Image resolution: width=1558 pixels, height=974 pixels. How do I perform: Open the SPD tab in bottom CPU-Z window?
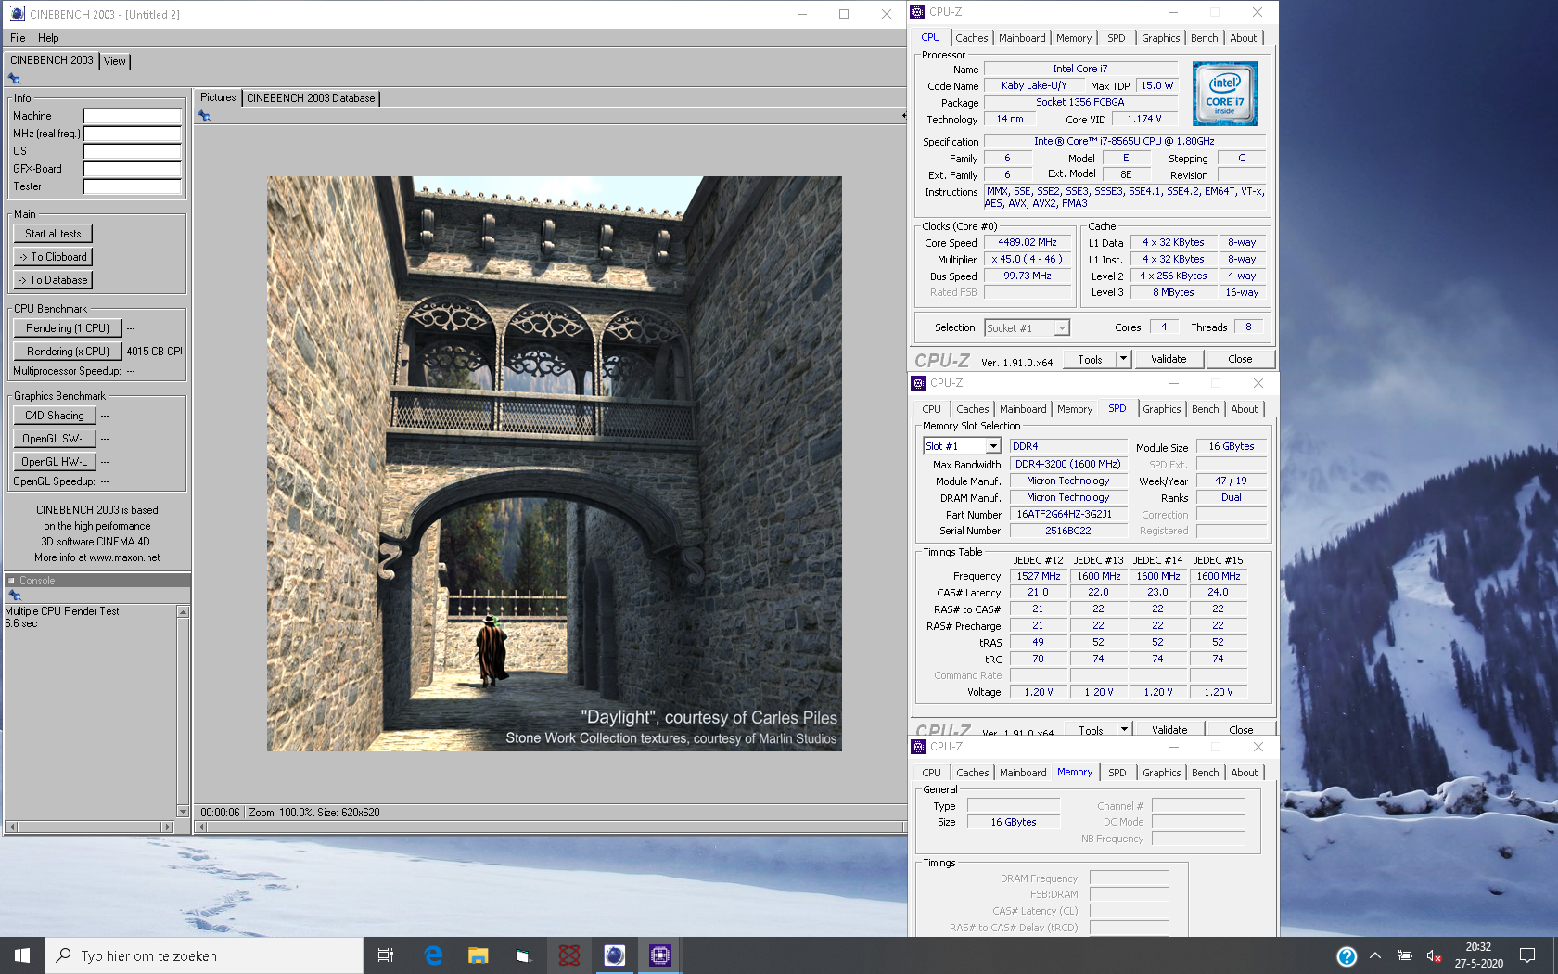coord(1117,773)
